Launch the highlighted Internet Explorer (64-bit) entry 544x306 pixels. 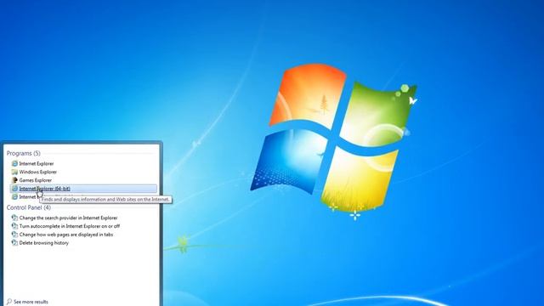(83, 189)
